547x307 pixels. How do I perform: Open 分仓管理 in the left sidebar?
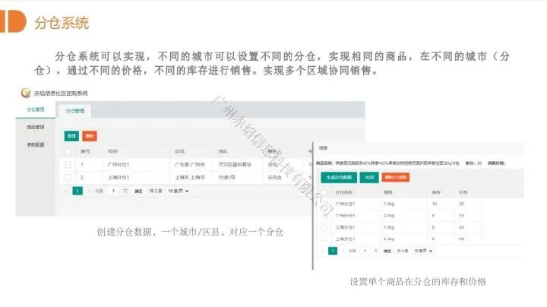tap(36, 110)
